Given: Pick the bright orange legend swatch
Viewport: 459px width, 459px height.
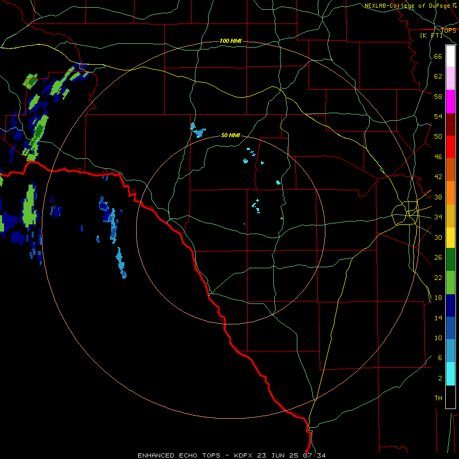Looking at the screenshot, I should point(450,193).
